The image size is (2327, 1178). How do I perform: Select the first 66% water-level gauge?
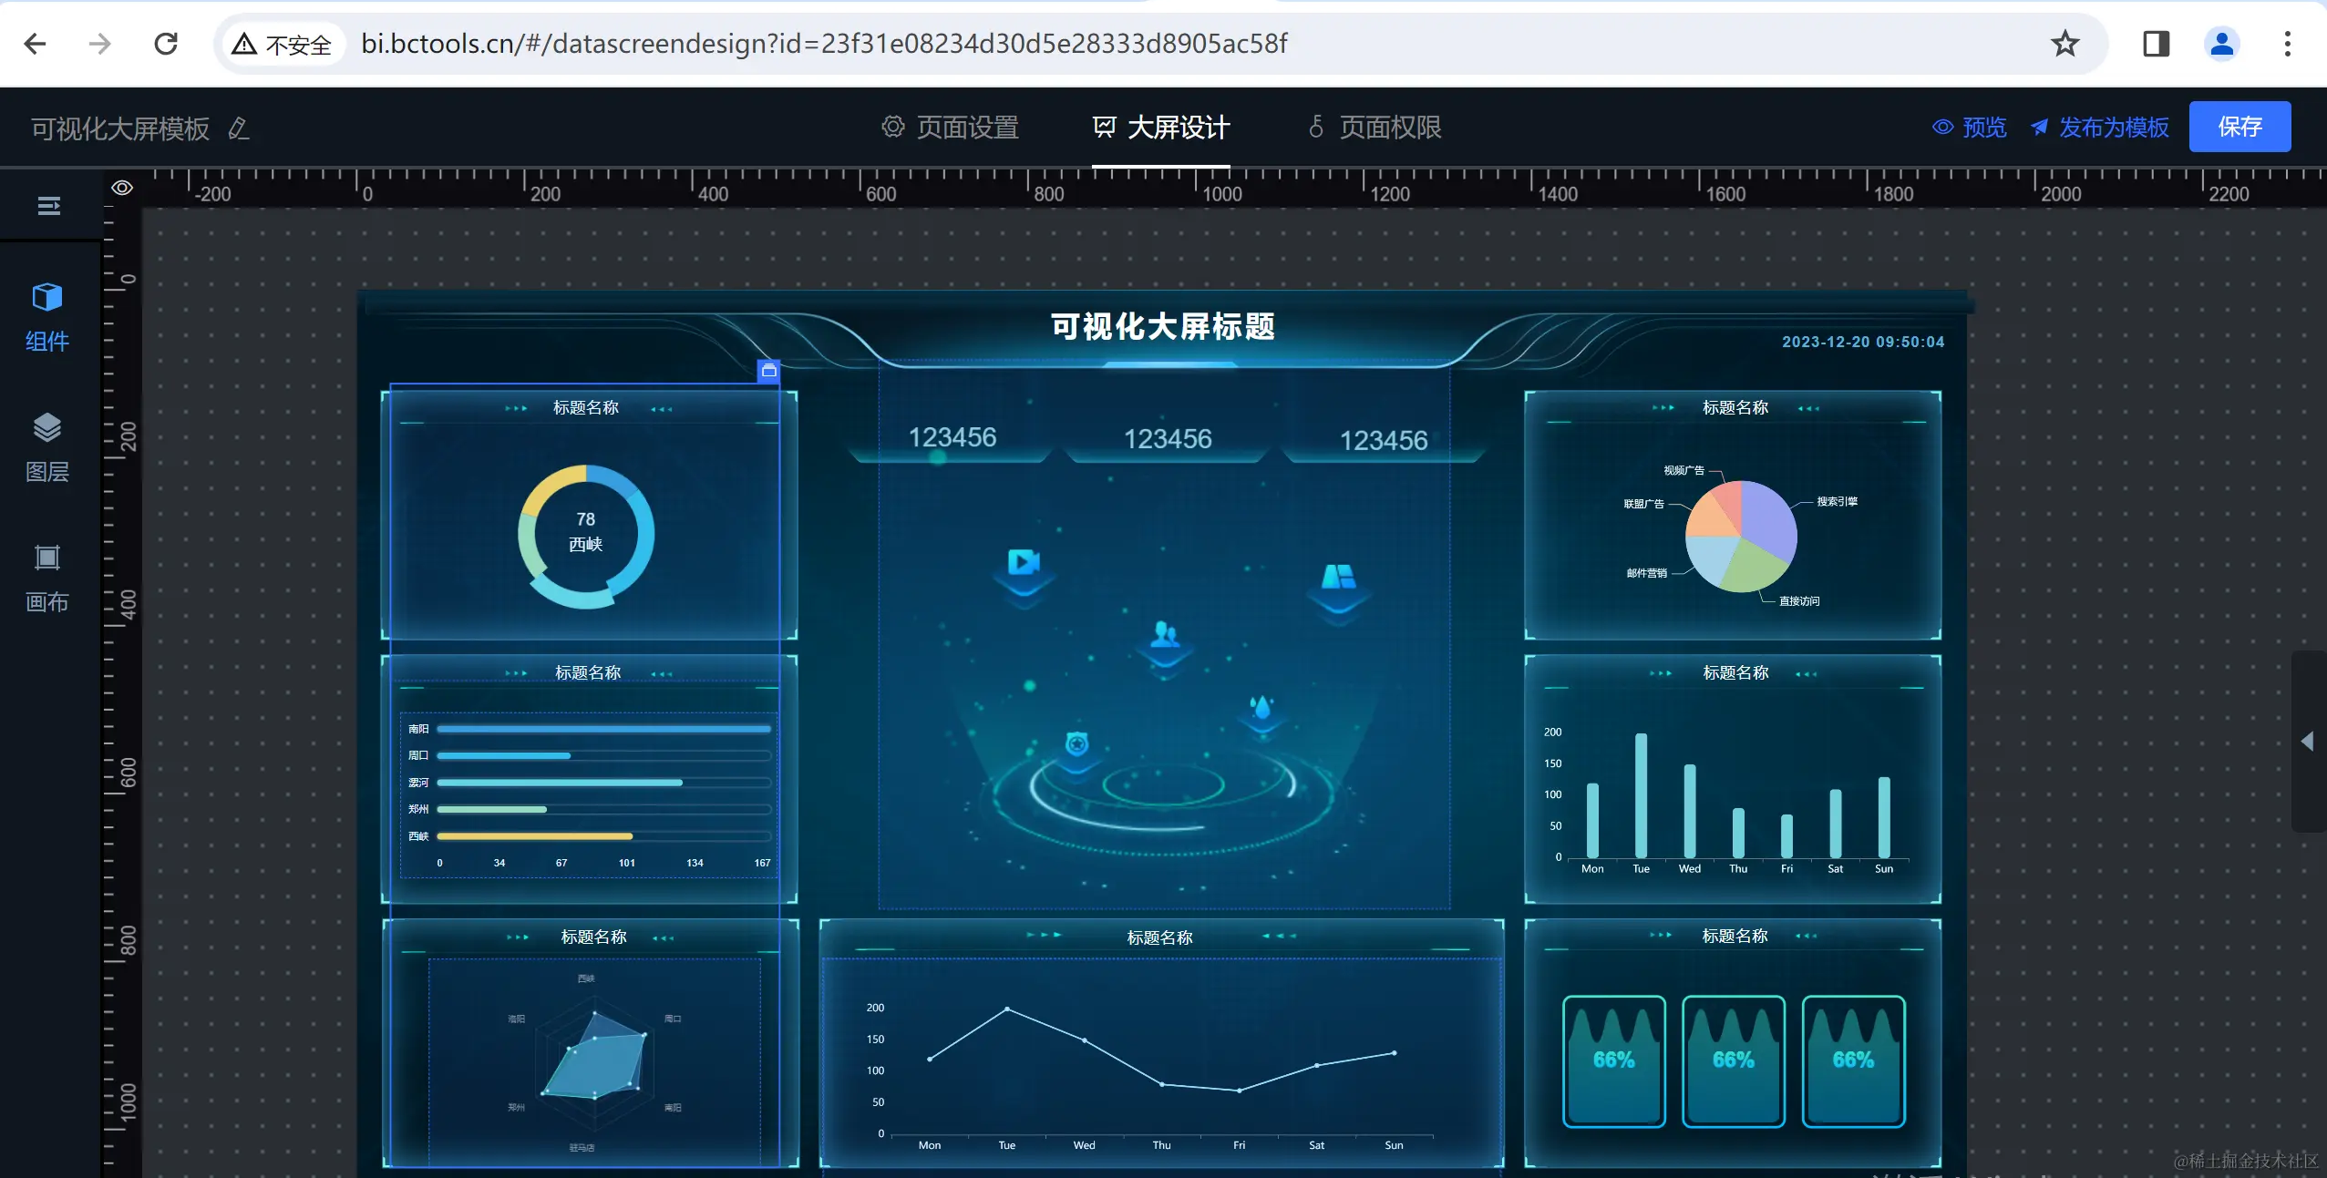click(x=1613, y=1060)
